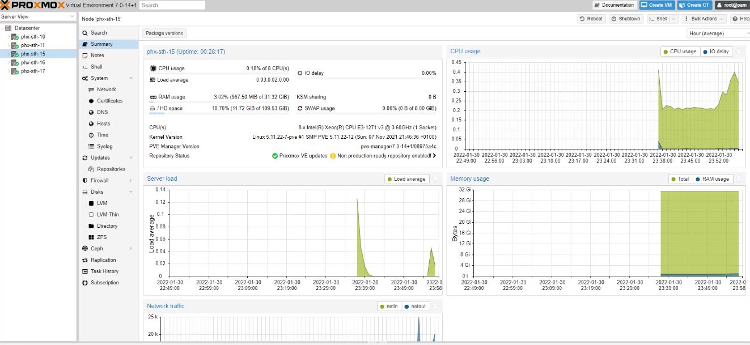Toggle the netout legend in Network traffic

[415, 306]
